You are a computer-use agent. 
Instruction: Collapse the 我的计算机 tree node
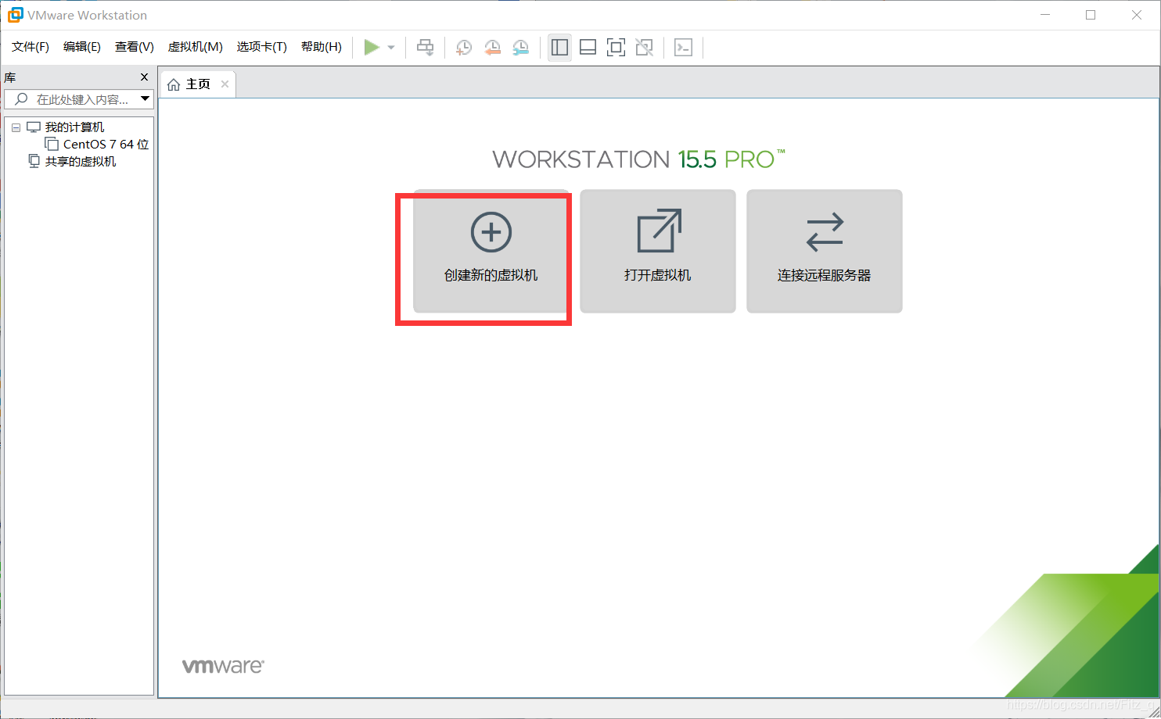click(16, 127)
